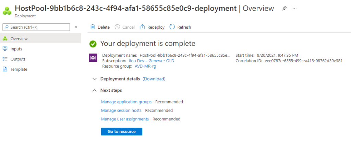Click the green checkmark success icon

93,44
